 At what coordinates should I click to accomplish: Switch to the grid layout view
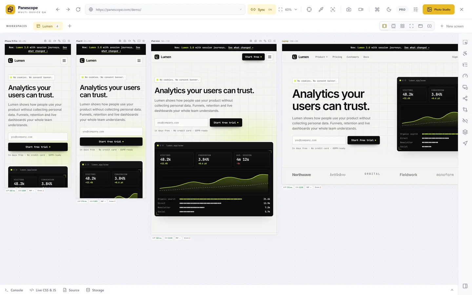403,26
